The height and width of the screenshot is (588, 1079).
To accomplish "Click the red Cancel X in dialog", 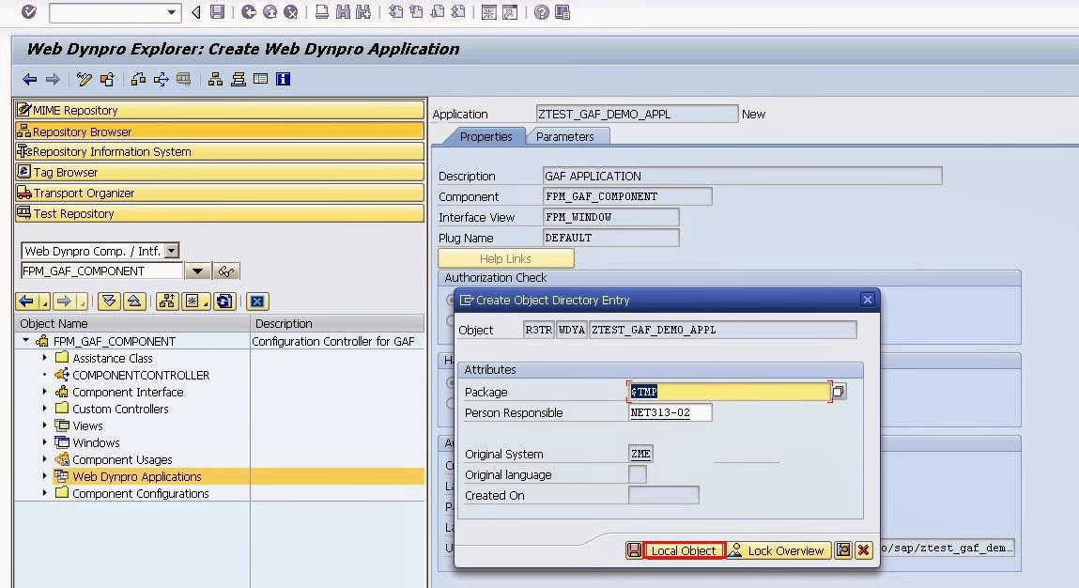I will pos(864,550).
